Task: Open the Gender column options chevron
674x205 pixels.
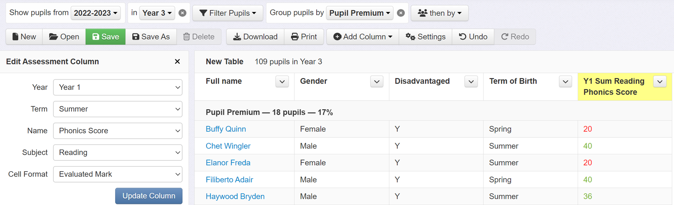Action: (377, 82)
